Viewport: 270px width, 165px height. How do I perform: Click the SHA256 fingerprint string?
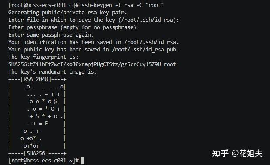pos(84,64)
